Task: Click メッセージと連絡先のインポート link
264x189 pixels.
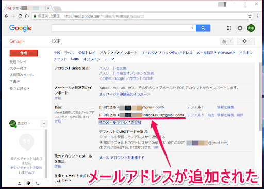Action: pos(124,94)
